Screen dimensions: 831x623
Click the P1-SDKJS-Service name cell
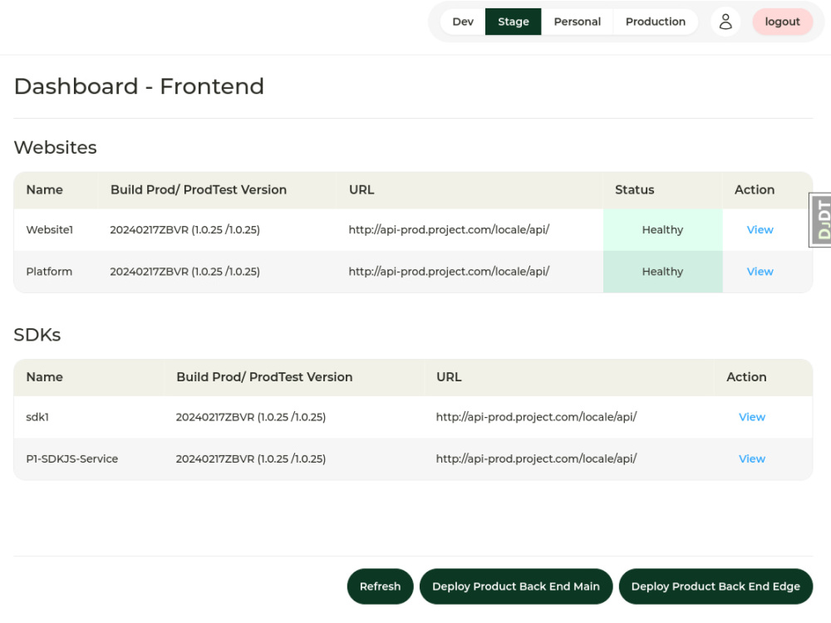tap(72, 459)
